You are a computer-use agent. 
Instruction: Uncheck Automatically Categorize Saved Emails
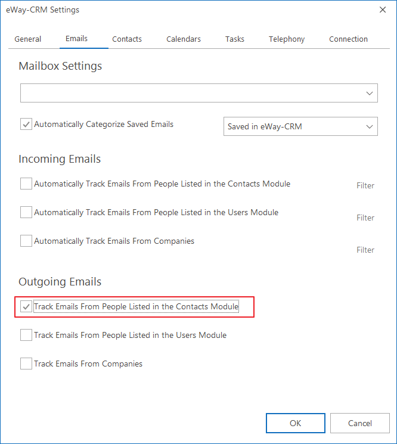26,124
